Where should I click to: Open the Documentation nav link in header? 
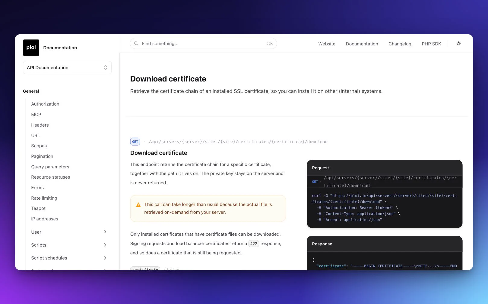coord(362,44)
